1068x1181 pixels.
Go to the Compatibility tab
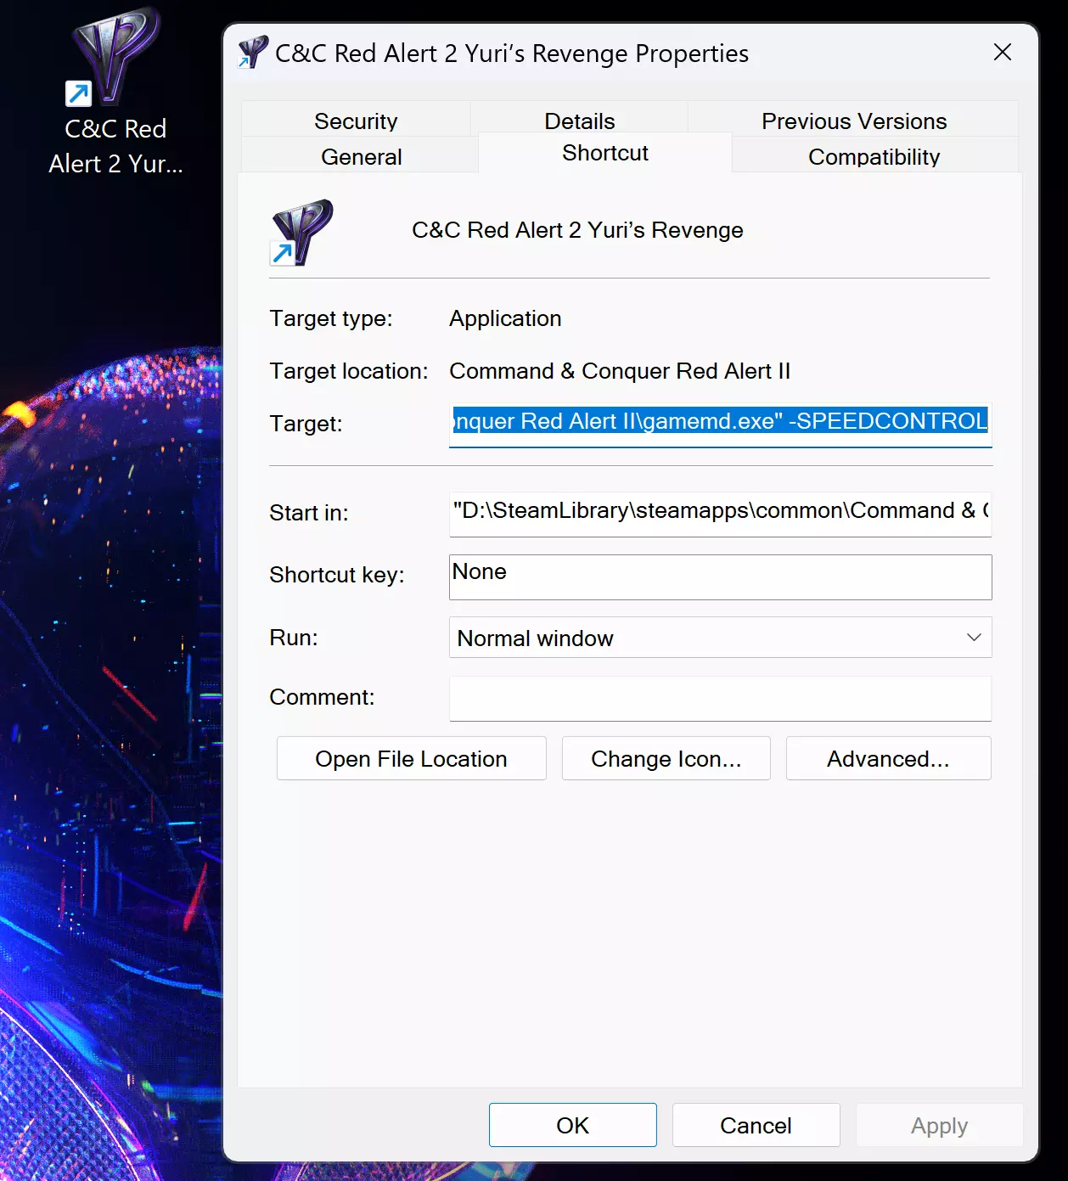[x=874, y=156]
